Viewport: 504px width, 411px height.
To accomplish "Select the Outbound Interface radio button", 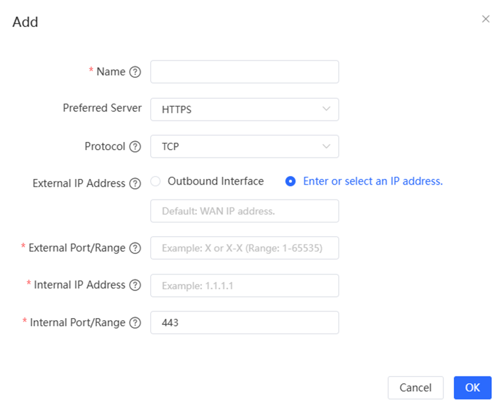I will [x=155, y=181].
